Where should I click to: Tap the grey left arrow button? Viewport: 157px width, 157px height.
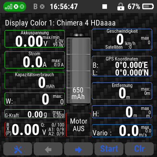pyautogui.click(x=48, y=149)
